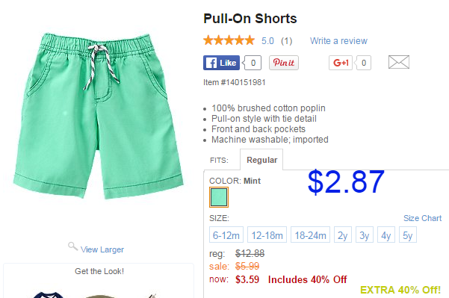Choose size 12-18m
Viewport: 449px width, 298px height.
pos(267,235)
